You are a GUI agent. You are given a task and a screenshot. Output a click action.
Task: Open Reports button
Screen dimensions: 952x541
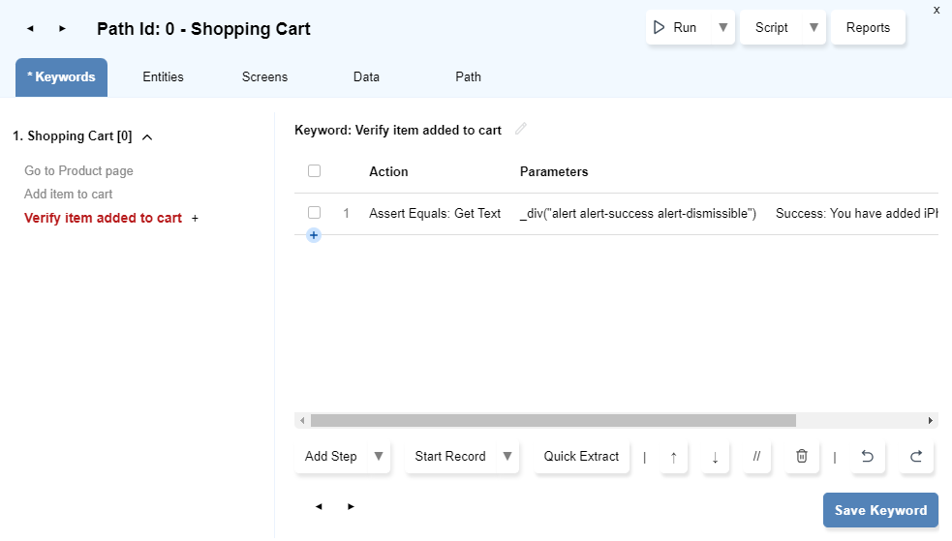pyautogui.click(x=868, y=28)
